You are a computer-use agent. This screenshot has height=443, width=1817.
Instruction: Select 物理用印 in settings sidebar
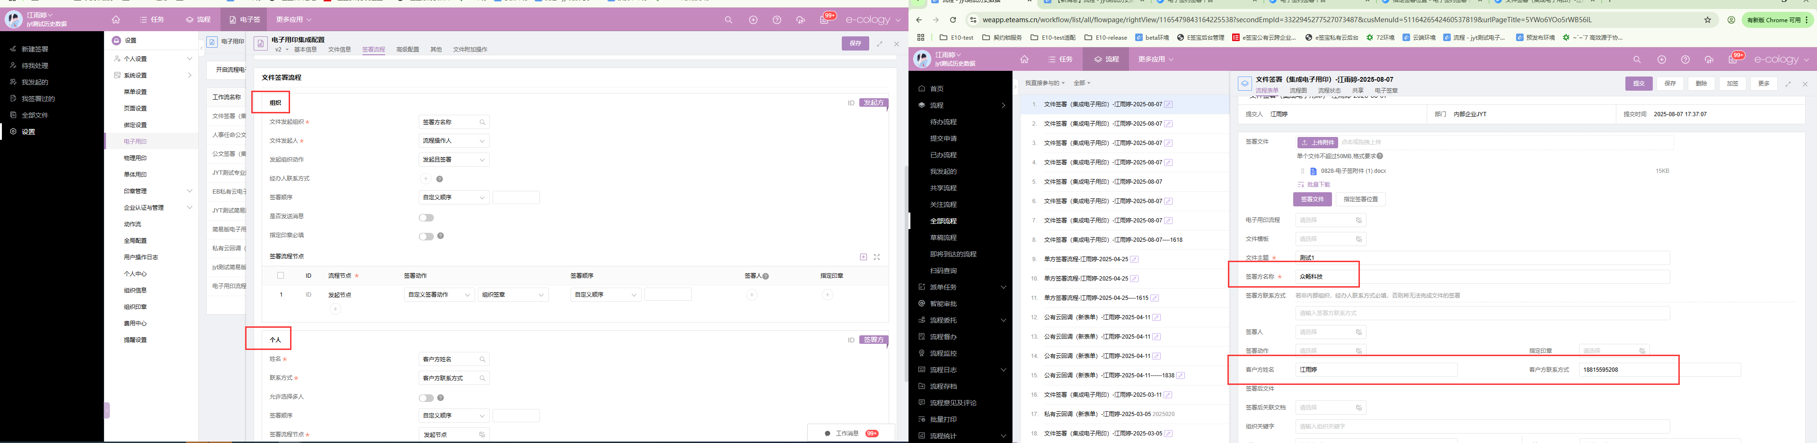pos(135,158)
